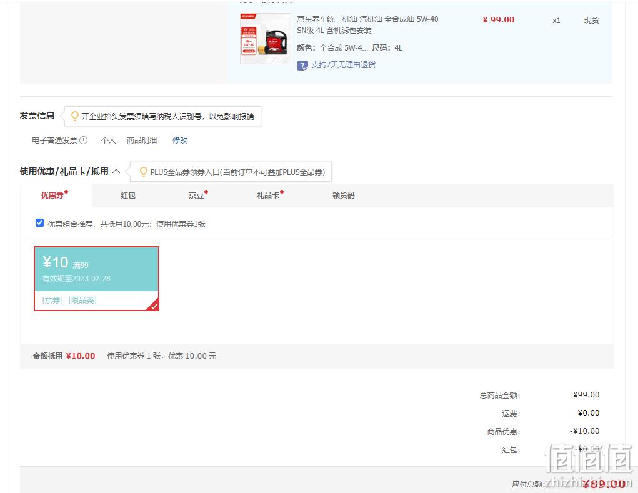
Task: Click the [限品类] coupon label
Action: pos(82,301)
